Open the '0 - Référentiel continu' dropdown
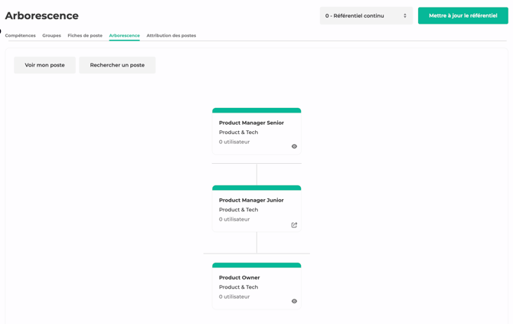513x324 pixels. [365, 15]
